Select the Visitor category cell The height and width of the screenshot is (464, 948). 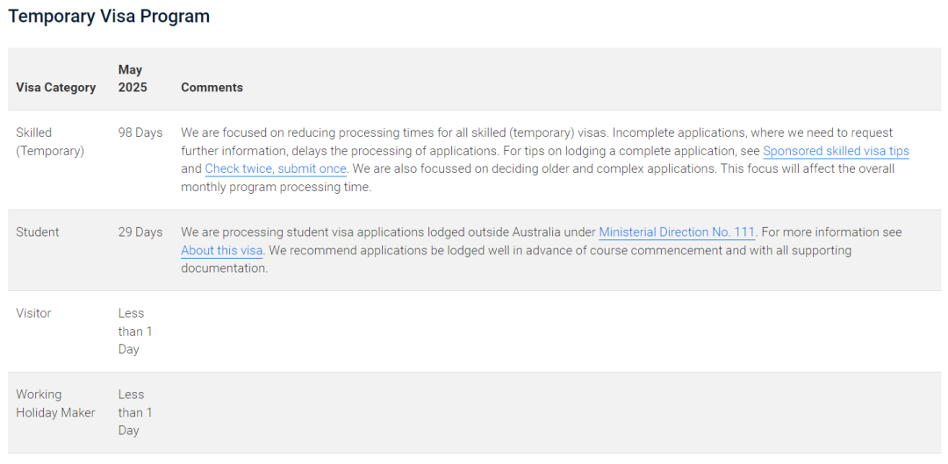(33, 313)
